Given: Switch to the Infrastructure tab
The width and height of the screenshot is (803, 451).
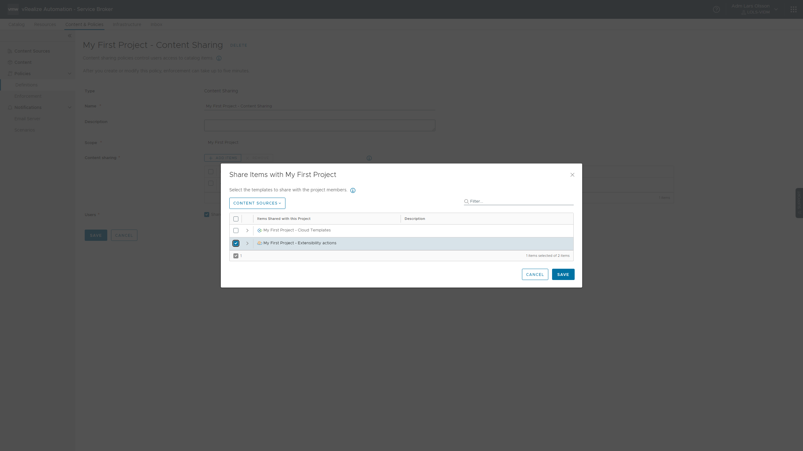Looking at the screenshot, I should (127, 24).
